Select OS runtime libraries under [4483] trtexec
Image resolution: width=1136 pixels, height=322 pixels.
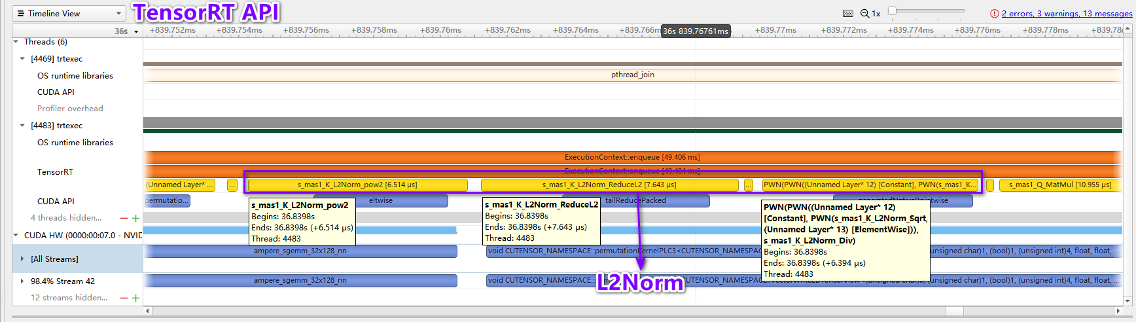coord(75,143)
